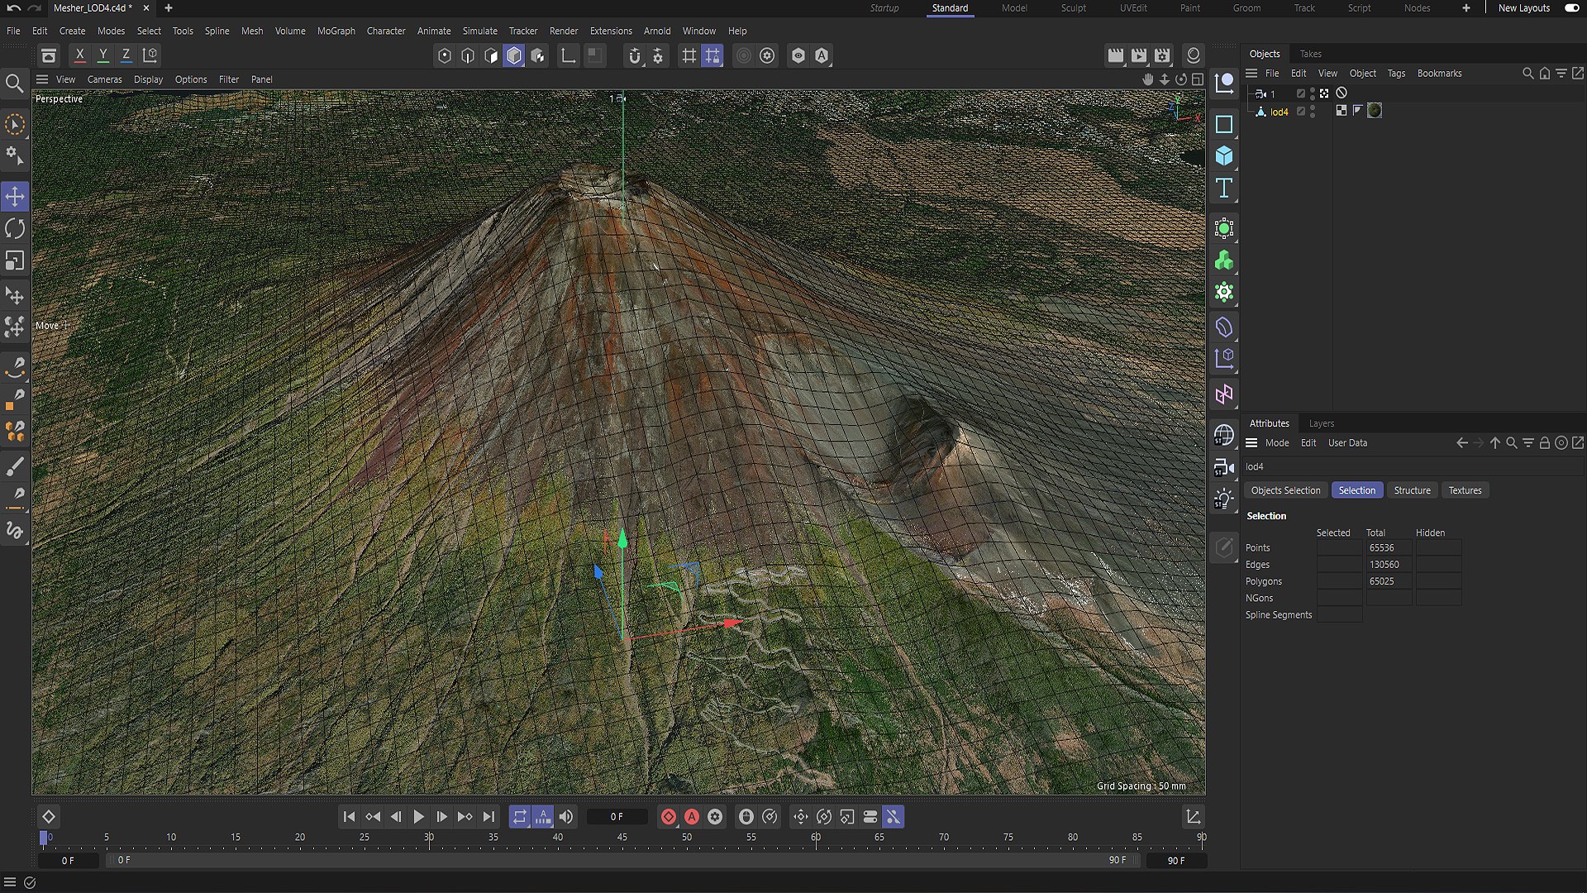Open the Layers tab
This screenshot has width=1587, height=893.
[x=1321, y=423]
